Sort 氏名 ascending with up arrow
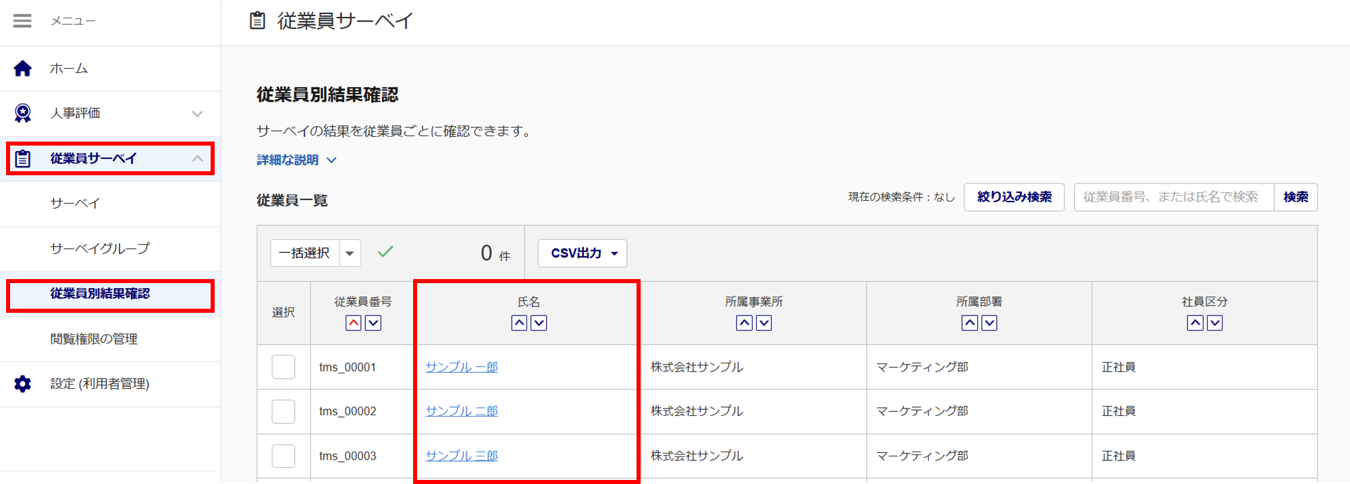The image size is (1350, 484). coord(519,323)
